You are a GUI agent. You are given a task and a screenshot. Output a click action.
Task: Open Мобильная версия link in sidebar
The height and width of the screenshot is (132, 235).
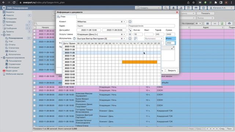15,74
